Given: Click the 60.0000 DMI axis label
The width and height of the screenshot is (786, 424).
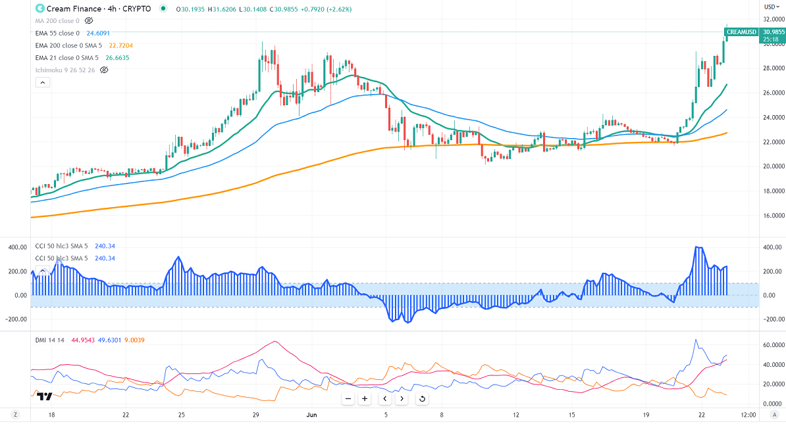Looking at the screenshot, I should tap(773, 345).
